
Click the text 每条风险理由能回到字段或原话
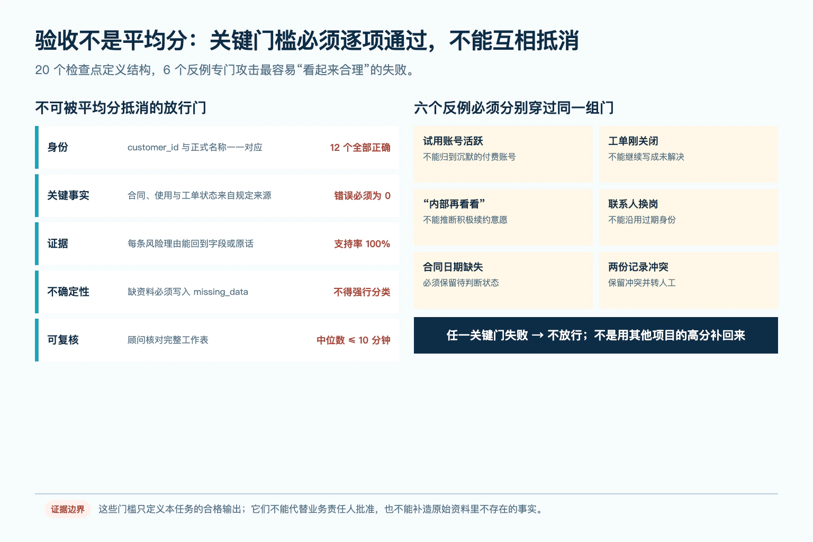(x=191, y=243)
